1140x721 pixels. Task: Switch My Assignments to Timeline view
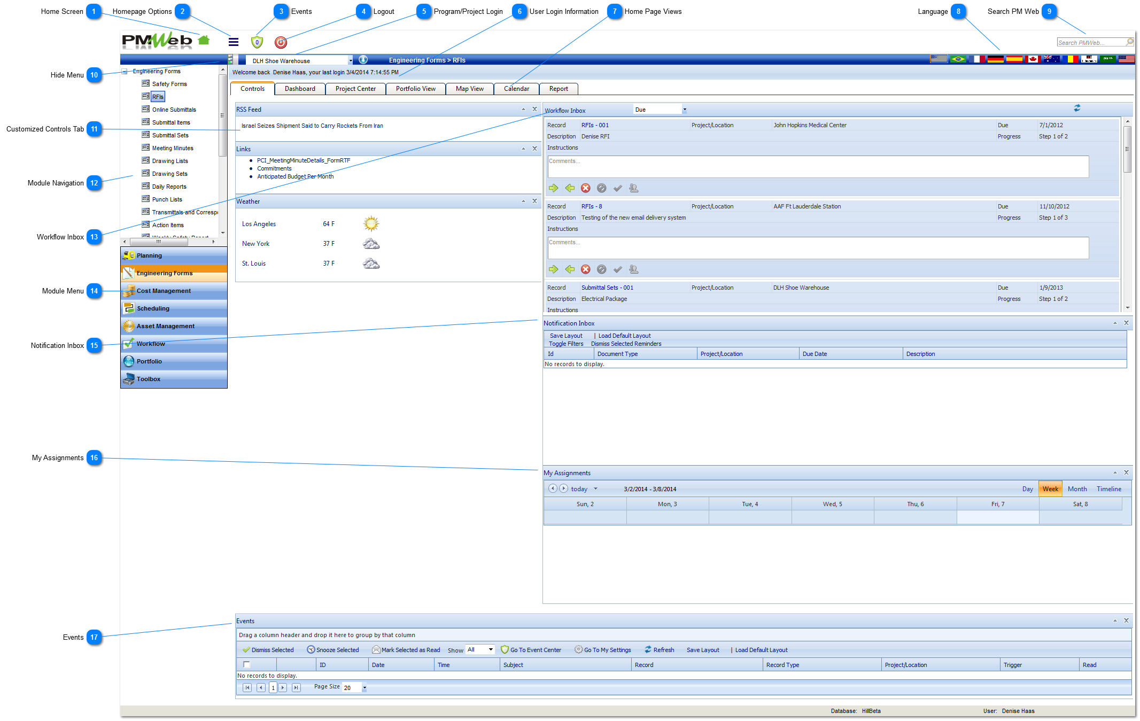click(x=1109, y=489)
